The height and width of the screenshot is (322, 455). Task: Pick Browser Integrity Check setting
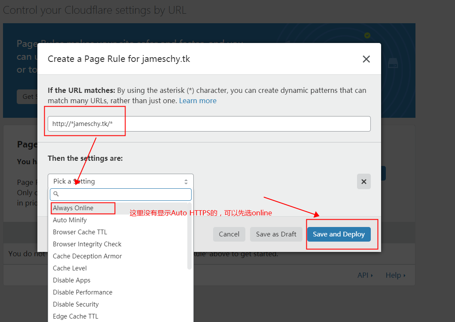coord(118,244)
